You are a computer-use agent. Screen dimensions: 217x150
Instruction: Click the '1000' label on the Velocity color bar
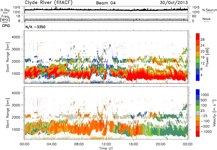tap(205, 95)
